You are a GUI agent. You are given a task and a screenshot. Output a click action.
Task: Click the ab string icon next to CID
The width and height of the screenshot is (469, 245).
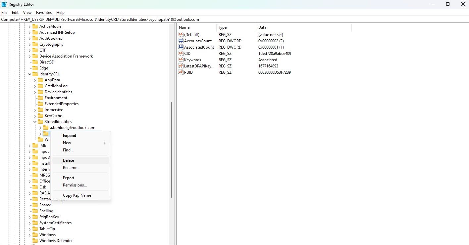(180, 53)
